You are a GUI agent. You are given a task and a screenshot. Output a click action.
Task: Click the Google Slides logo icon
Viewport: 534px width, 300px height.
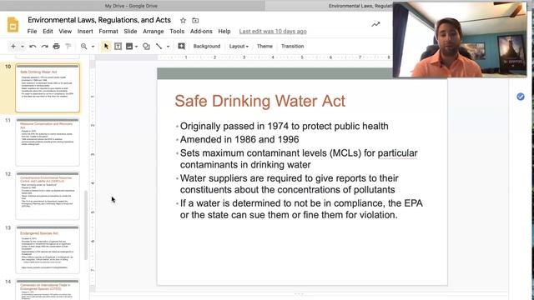(x=13, y=25)
